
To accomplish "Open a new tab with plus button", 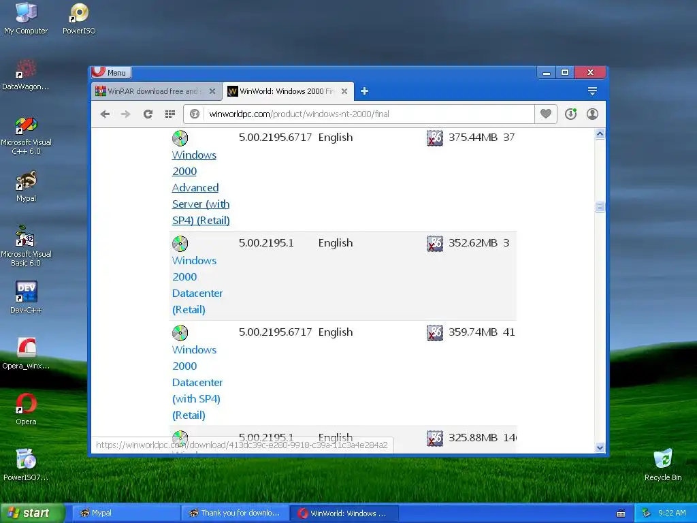I will click(365, 91).
